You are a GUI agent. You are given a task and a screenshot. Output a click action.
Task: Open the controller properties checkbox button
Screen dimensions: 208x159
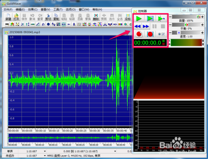coord(161,34)
